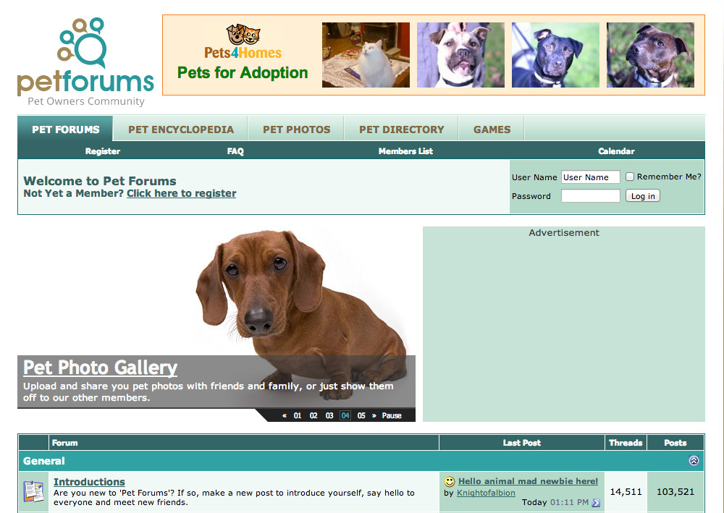Viewport: 724px width, 513px height.
Task: Go to last post arrow icon
Action: [x=596, y=502]
